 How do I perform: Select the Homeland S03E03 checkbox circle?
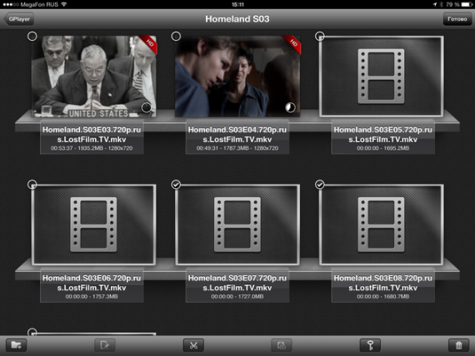click(x=32, y=37)
